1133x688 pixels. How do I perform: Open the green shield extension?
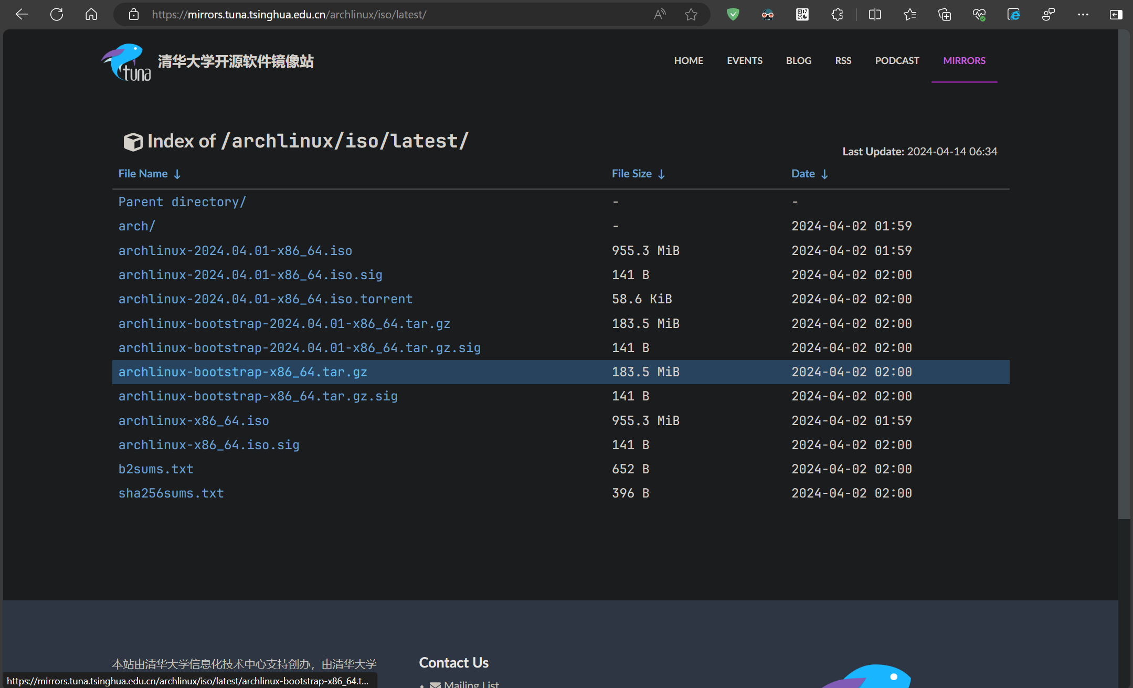[733, 15]
